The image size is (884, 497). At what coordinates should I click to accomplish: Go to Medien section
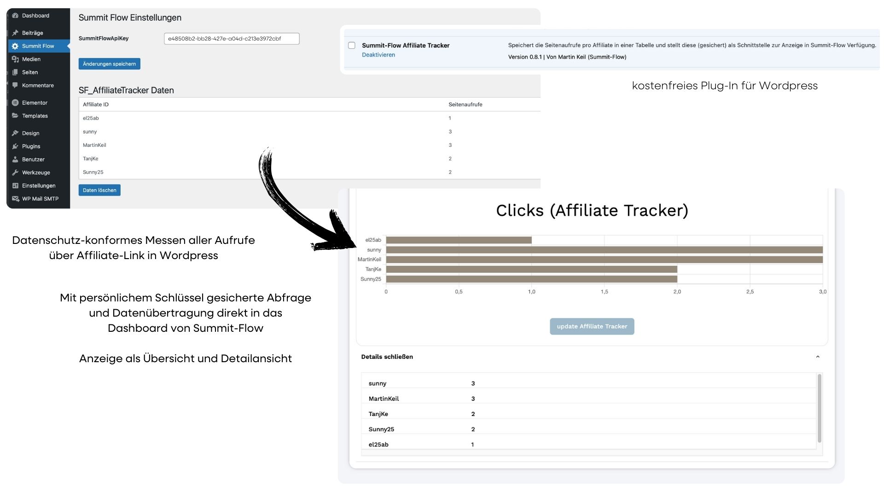[39, 59]
